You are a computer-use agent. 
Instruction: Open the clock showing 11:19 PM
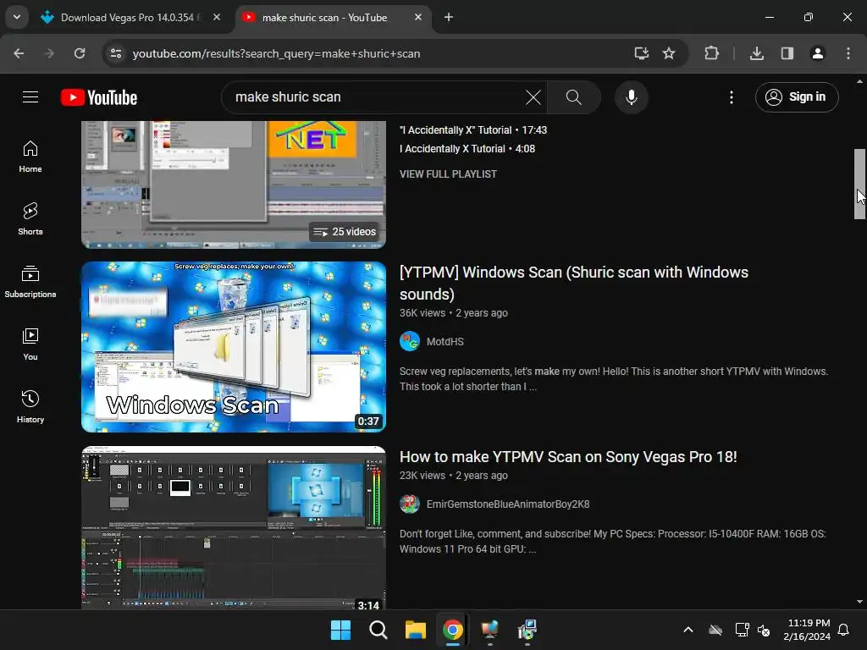tap(806, 630)
